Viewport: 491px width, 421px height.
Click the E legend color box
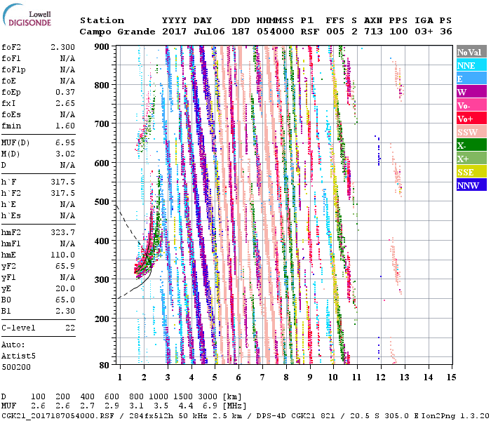click(471, 79)
